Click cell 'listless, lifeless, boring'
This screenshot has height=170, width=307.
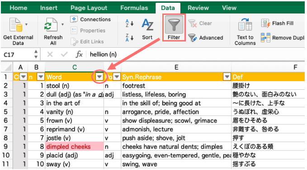[x=176, y=94]
